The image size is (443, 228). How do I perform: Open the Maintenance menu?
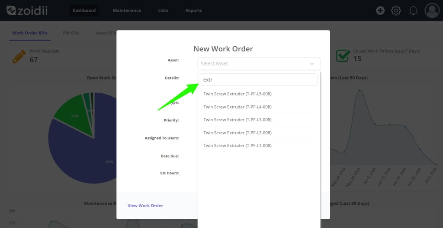tap(127, 10)
